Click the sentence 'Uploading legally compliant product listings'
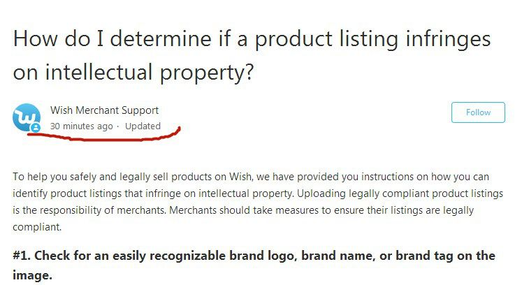Viewport: 515px width, 285px height. [x=400, y=193]
